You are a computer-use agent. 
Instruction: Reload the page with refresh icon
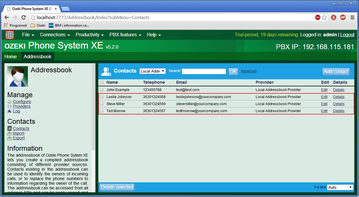click(x=24, y=17)
